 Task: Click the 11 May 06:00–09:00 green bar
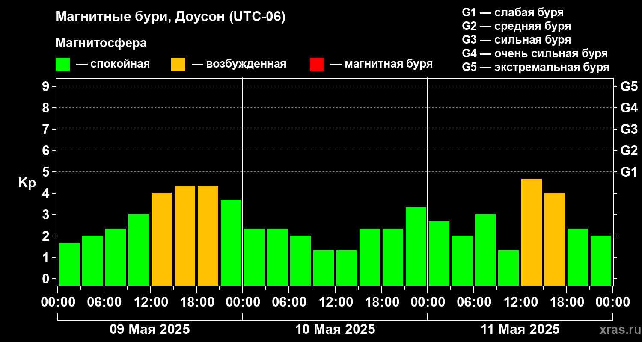click(x=485, y=250)
